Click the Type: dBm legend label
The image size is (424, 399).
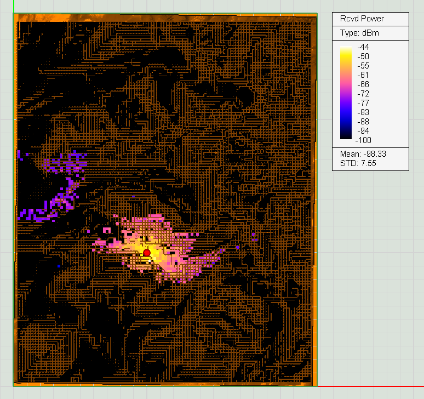[359, 33]
